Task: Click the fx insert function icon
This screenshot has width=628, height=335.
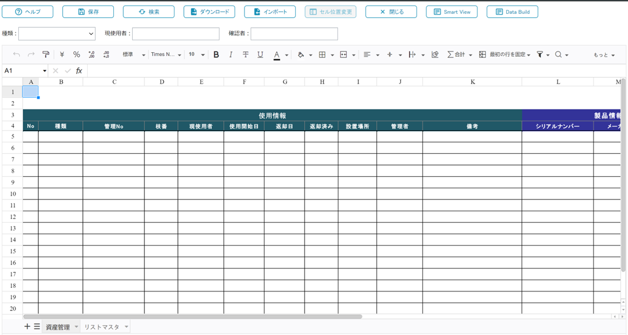Action: (79, 71)
